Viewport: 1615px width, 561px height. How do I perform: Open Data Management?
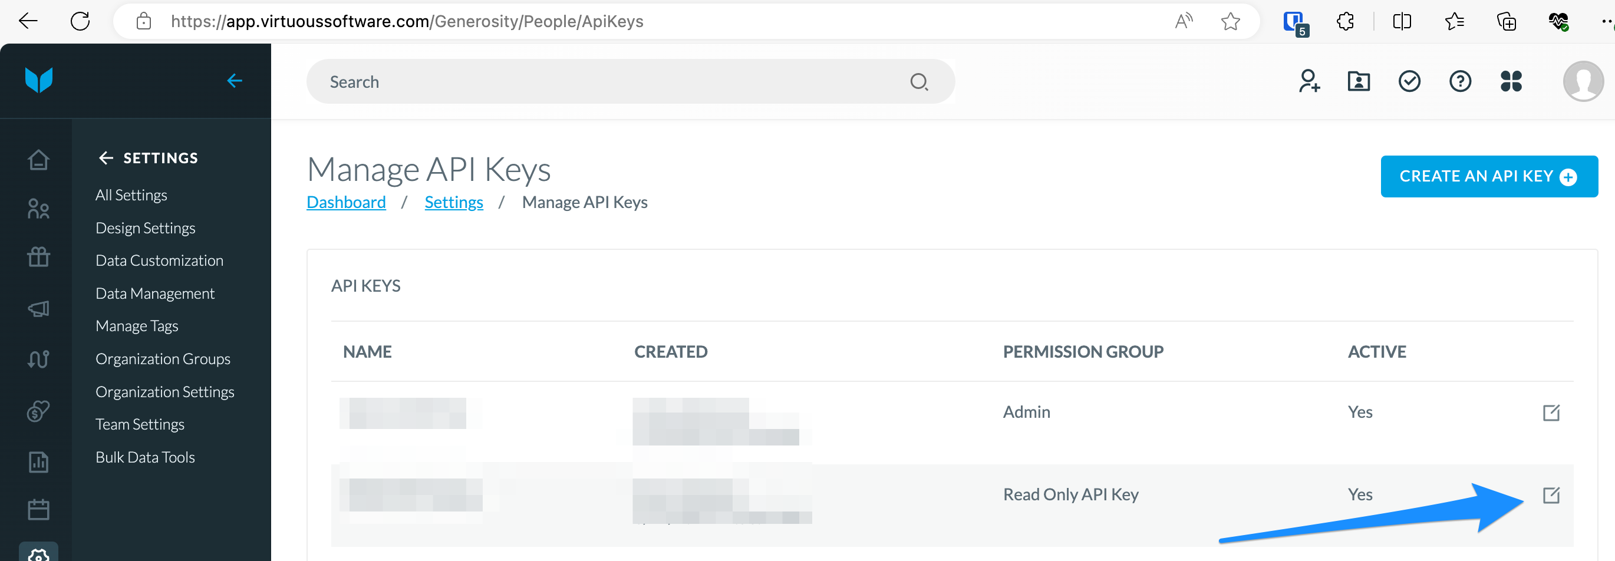[x=155, y=293]
